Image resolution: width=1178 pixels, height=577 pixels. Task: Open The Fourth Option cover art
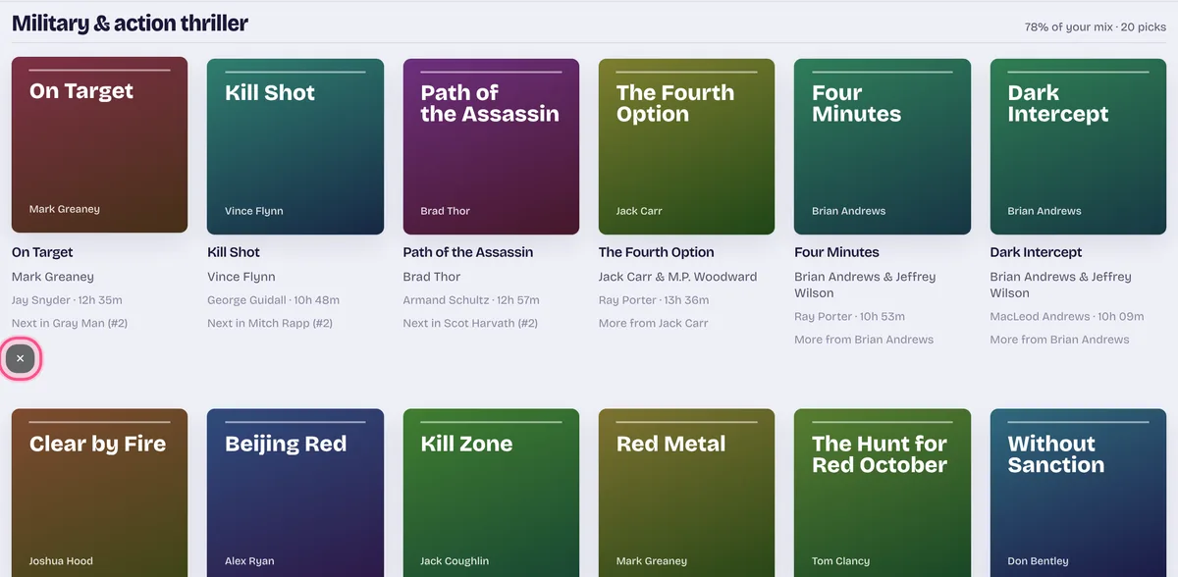coord(686,146)
